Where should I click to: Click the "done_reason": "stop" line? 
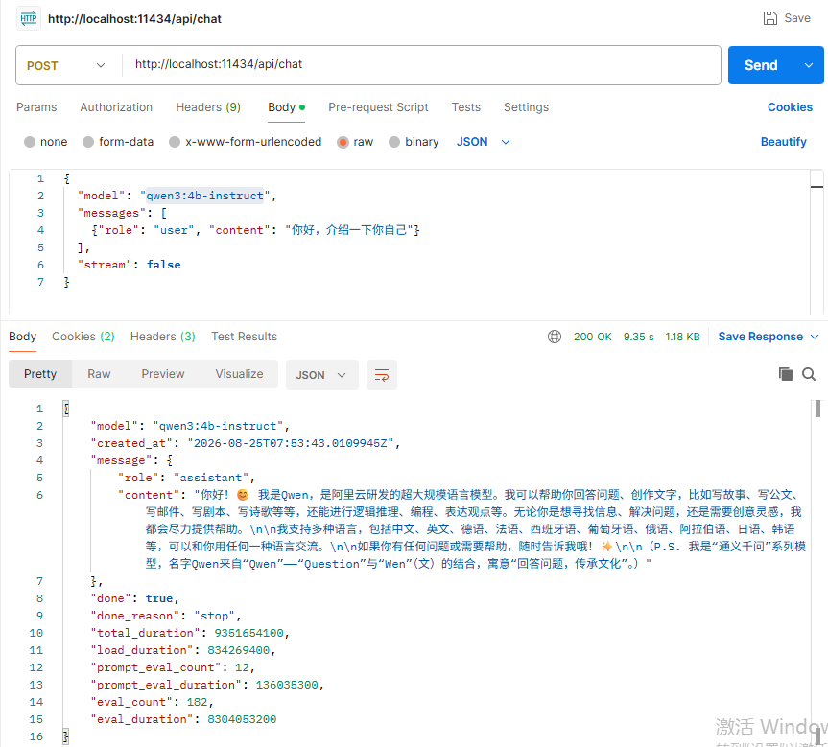166,616
